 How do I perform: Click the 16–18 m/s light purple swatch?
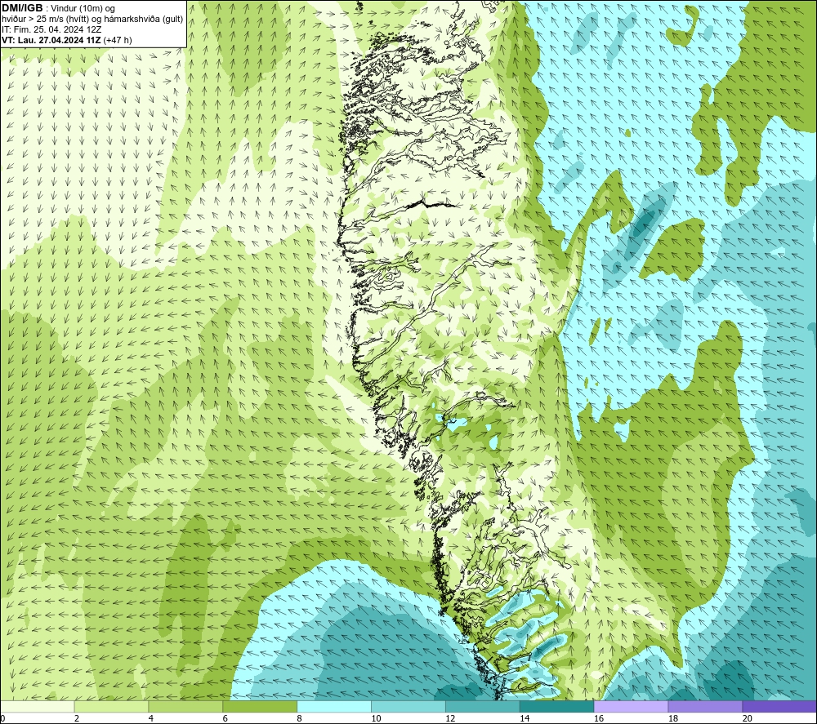pyautogui.click(x=631, y=707)
